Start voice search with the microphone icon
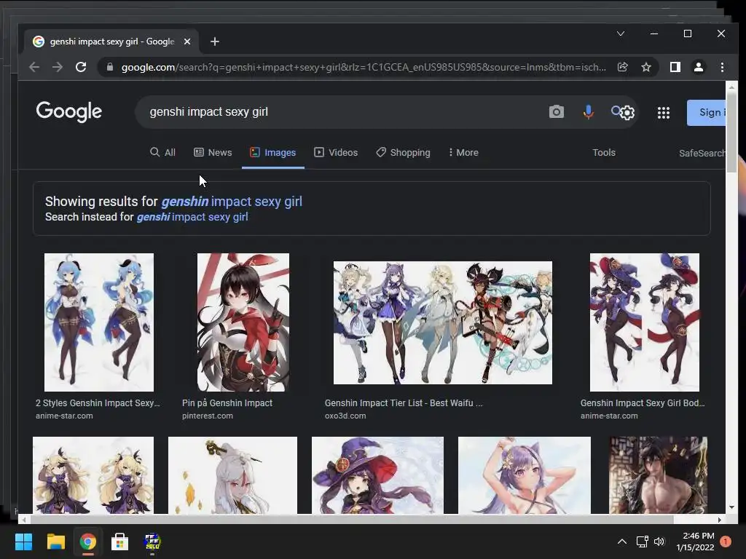The width and height of the screenshot is (746, 559). pos(589,112)
